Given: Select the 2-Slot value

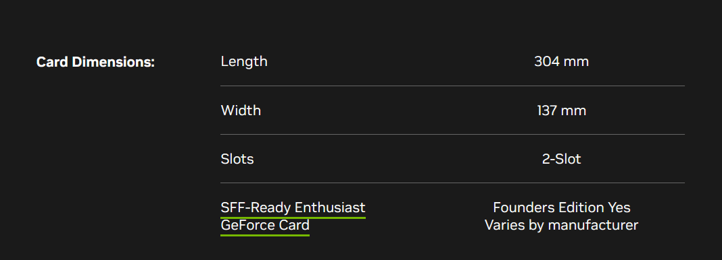Looking at the screenshot, I should click(x=561, y=159).
